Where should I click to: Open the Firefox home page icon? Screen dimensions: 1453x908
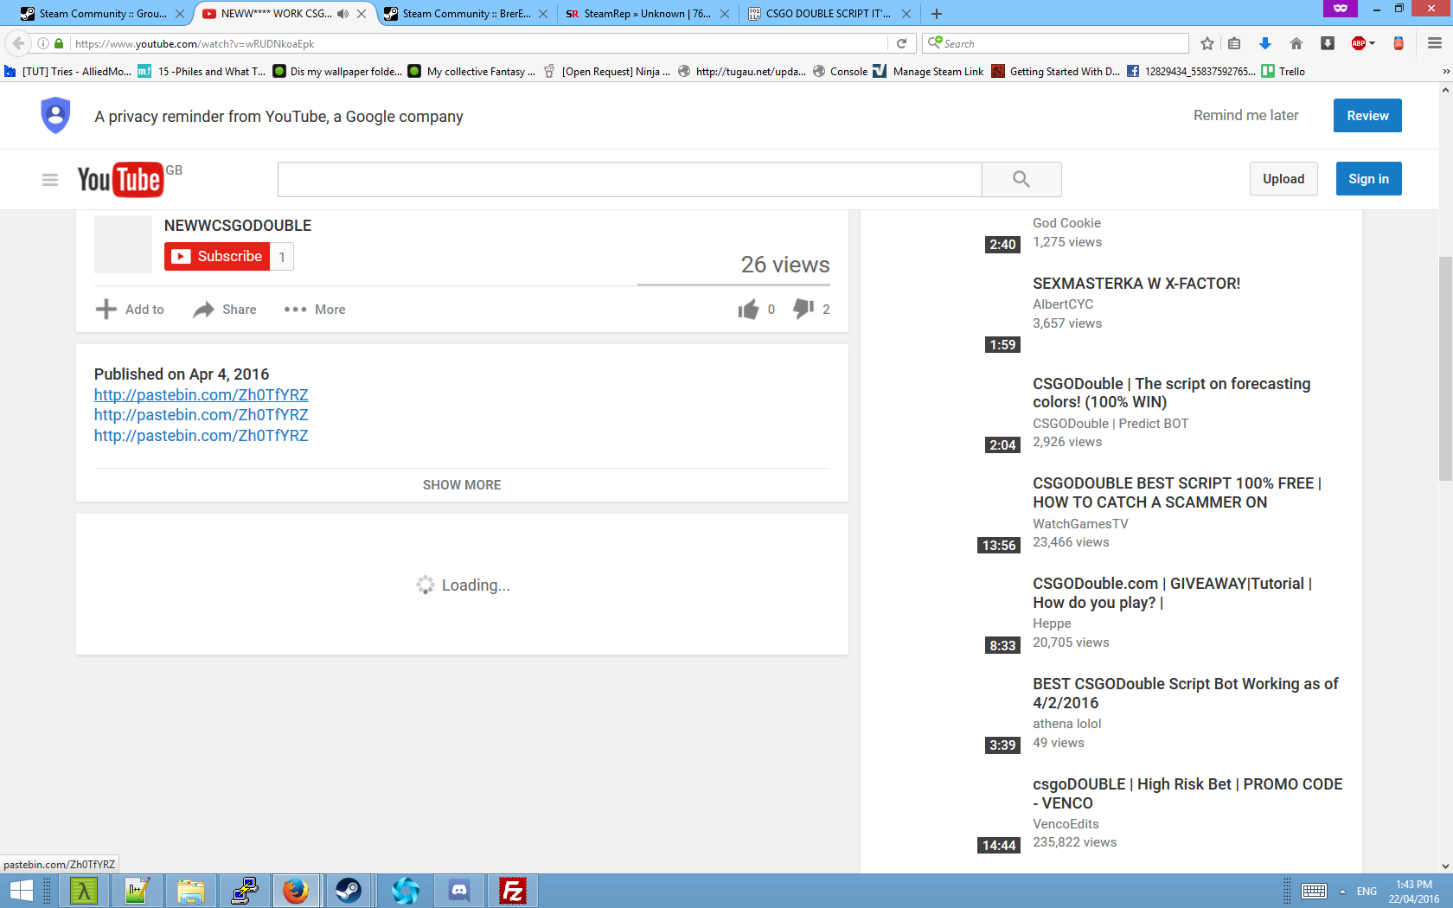pos(1296,44)
